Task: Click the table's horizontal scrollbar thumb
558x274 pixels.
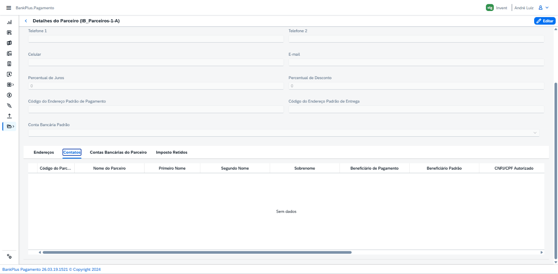Action: click(x=197, y=252)
